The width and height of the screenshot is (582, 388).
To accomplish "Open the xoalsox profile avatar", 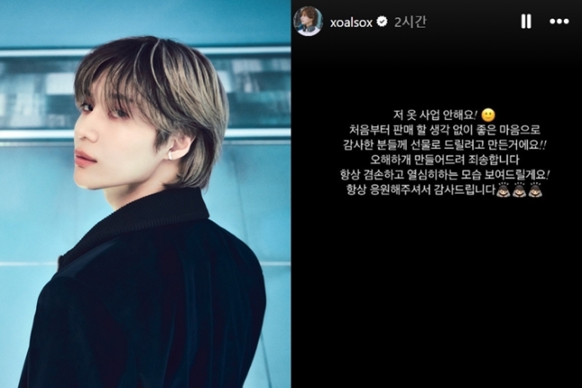I will (308, 21).
